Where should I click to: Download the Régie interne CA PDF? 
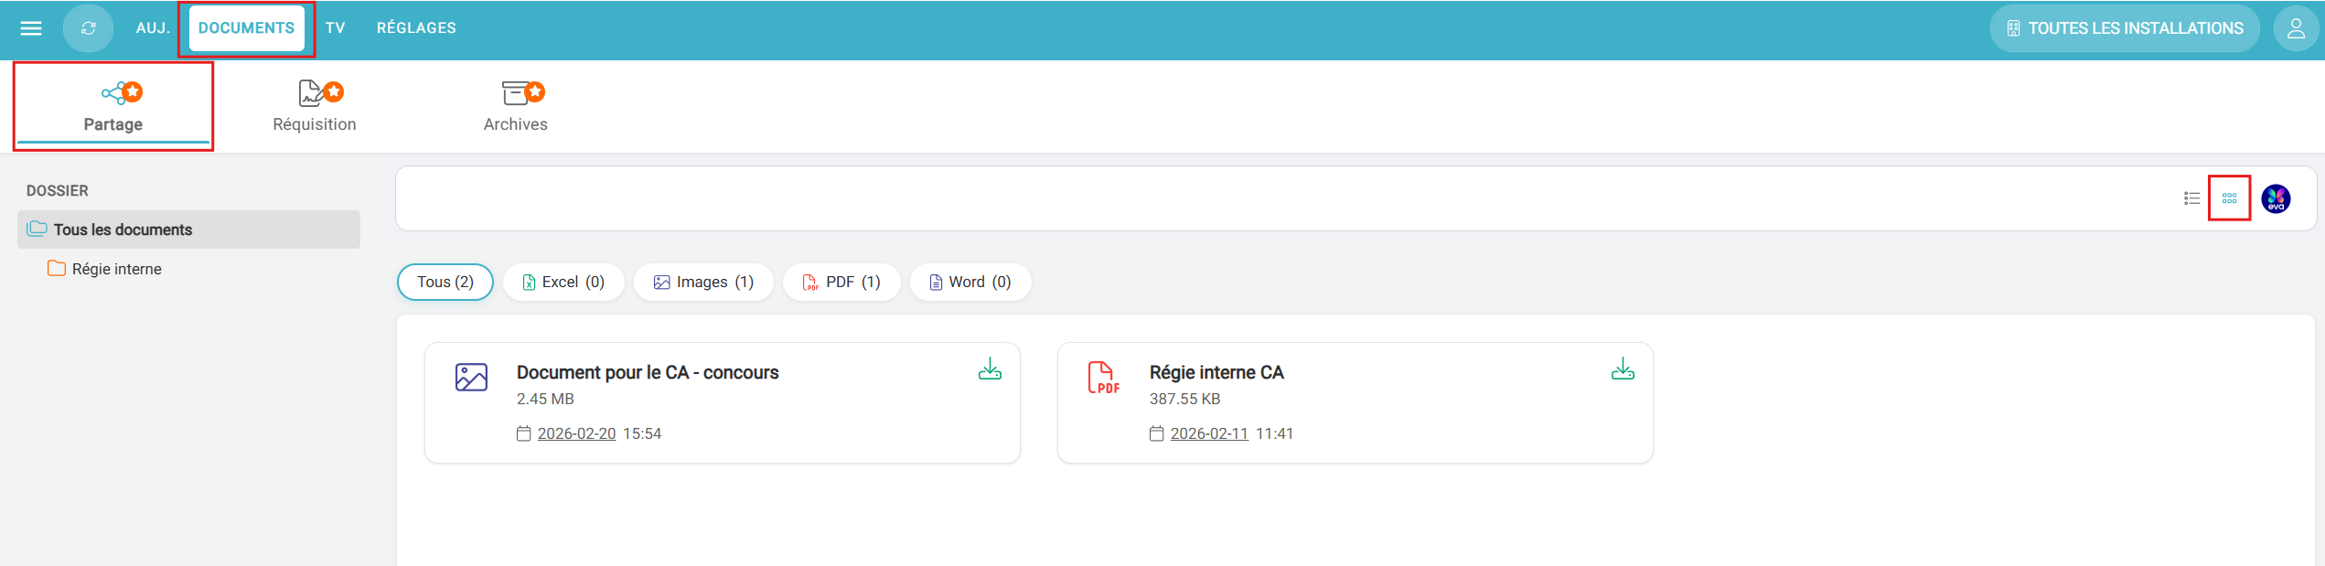1622,369
